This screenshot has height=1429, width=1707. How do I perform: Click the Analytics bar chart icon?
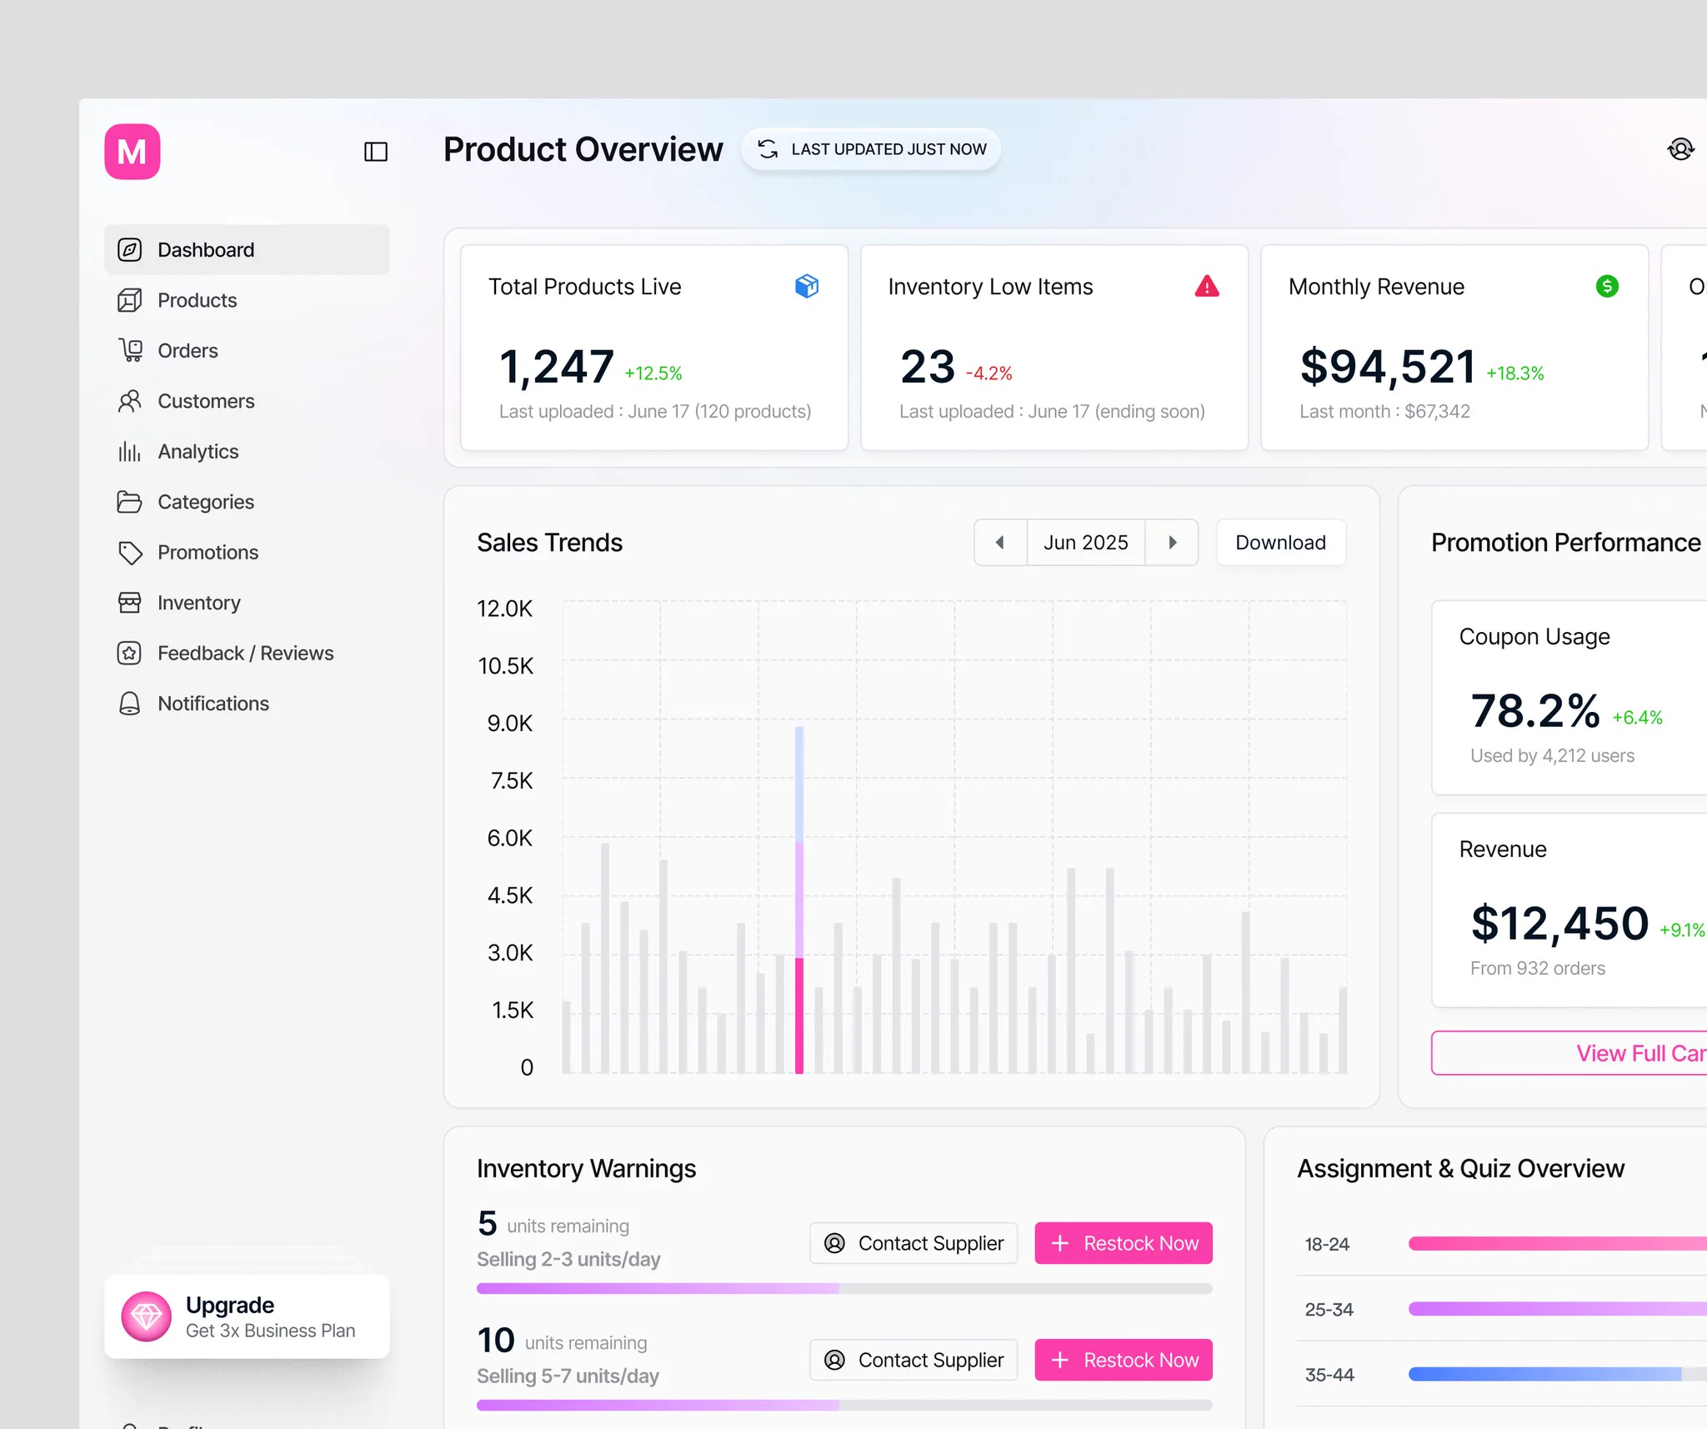pyautogui.click(x=129, y=451)
